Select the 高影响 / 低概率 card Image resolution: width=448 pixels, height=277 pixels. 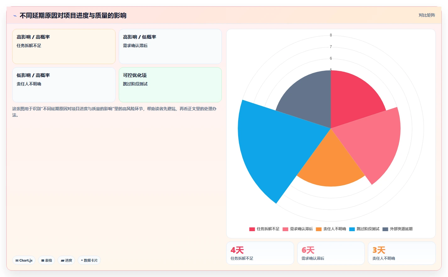pyautogui.click(x=170, y=46)
